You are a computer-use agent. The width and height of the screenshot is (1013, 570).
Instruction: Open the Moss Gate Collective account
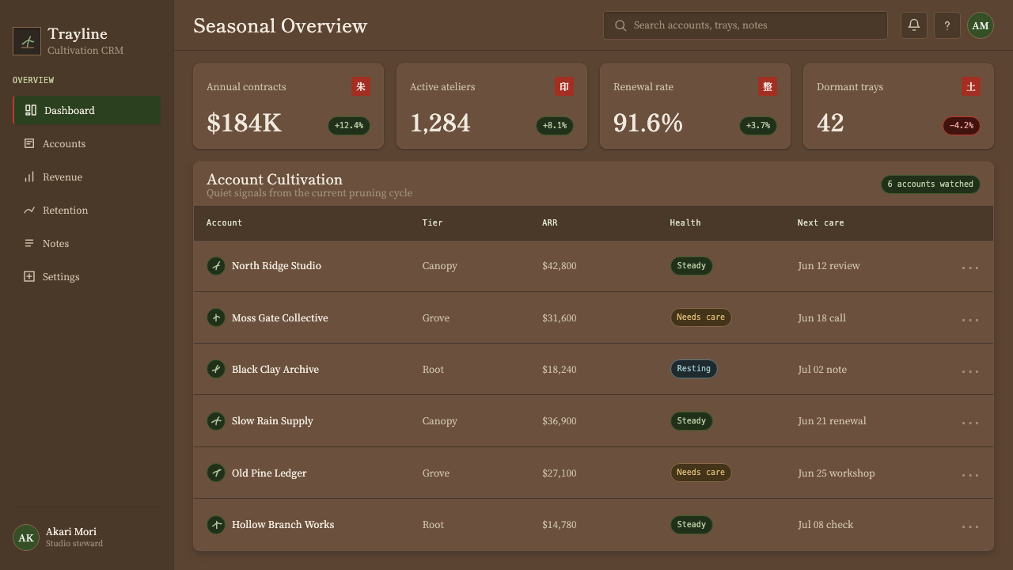pyautogui.click(x=279, y=317)
